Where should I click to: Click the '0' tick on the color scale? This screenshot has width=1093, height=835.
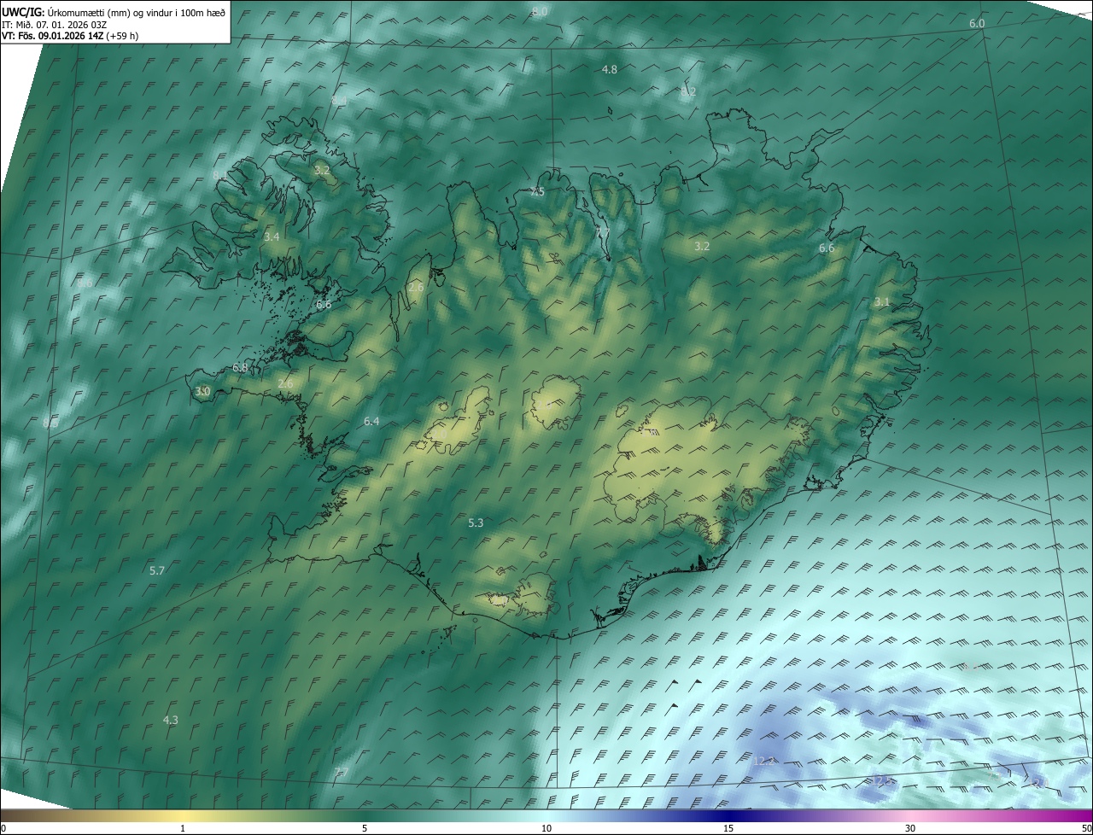(x=3, y=829)
